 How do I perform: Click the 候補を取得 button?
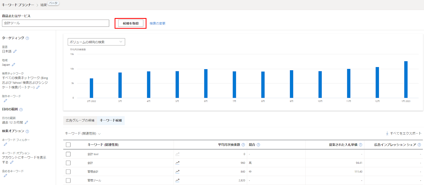tap(131, 23)
